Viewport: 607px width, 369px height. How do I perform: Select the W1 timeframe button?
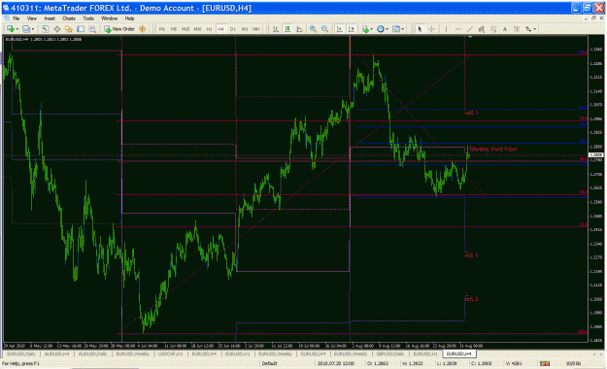pyautogui.click(x=245, y=29)
